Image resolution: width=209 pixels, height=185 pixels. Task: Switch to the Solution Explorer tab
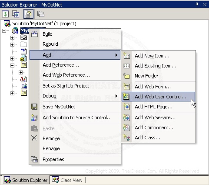[x=26, y=180]
